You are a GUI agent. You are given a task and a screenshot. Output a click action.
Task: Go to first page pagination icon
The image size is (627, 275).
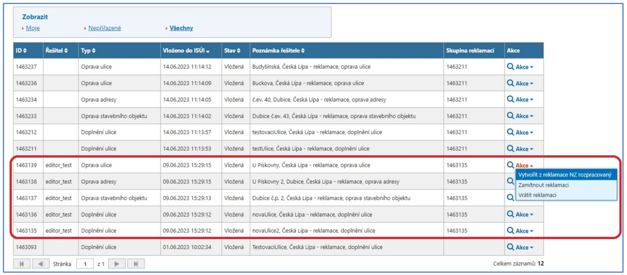[22, 264]
